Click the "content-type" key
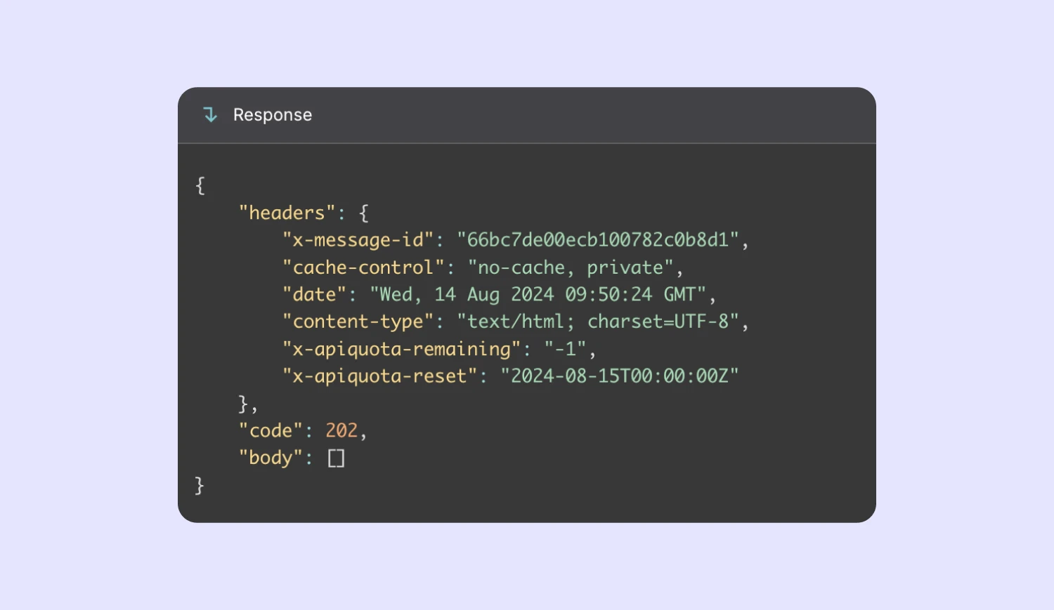Image resolution: width=1054 pixels, height=610 pixels. (358, 321)
